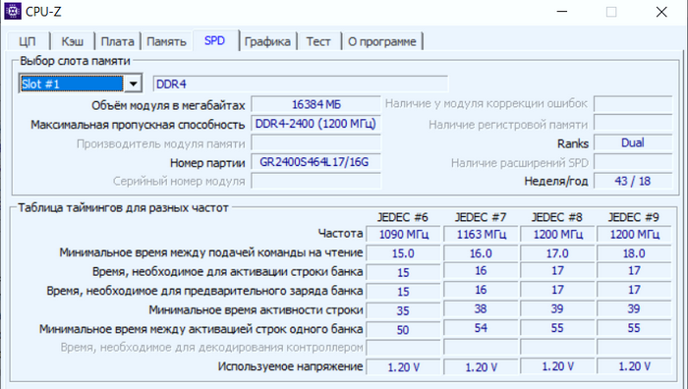The image size is (688, 389).
Task: Click the DDR4 memory type field
Action: 301,83
